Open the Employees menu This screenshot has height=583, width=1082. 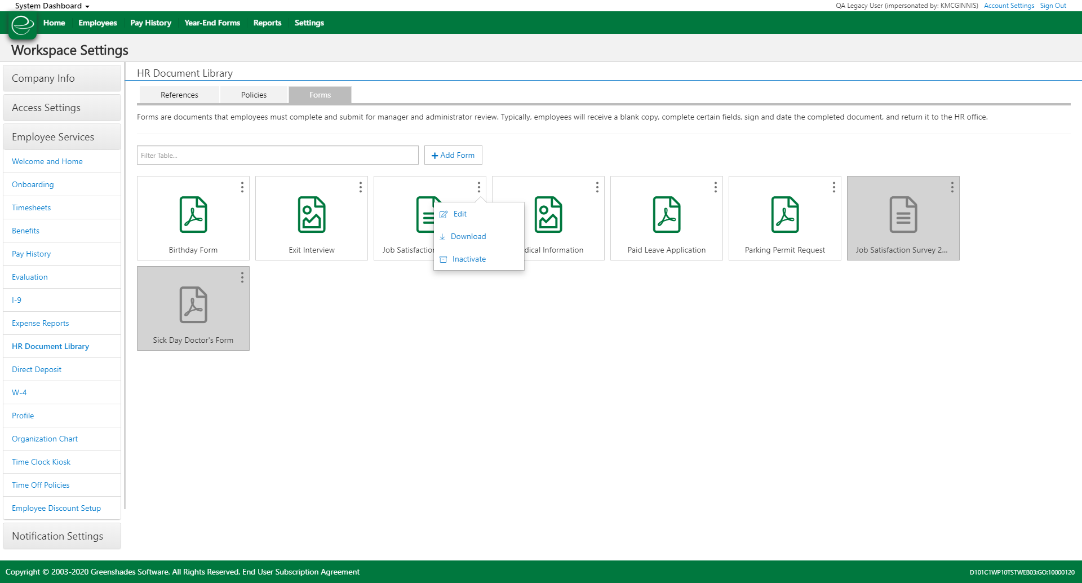click(97, 23)
